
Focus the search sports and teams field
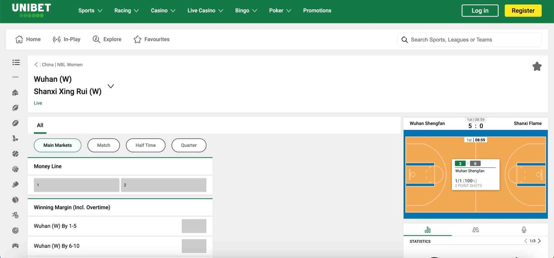point(471,40)
